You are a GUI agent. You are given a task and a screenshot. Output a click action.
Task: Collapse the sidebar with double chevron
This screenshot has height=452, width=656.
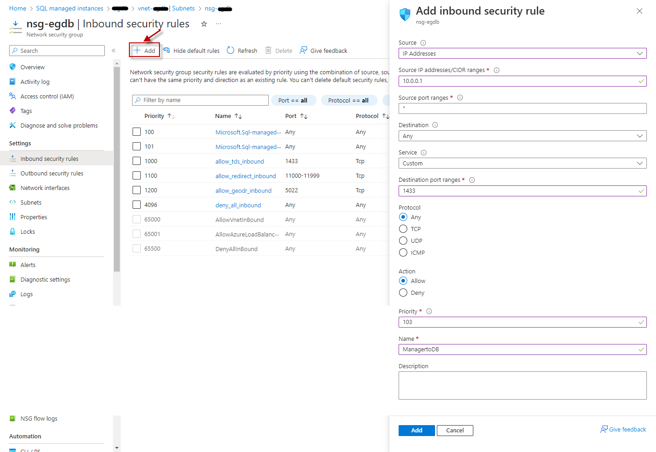point(113,51)
